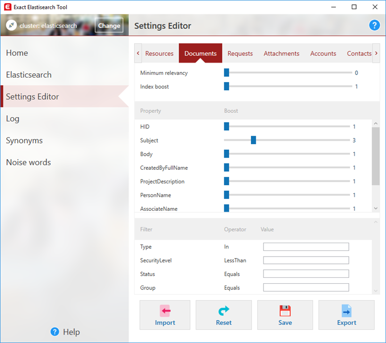Click the In operator for Type

[226, 247]
